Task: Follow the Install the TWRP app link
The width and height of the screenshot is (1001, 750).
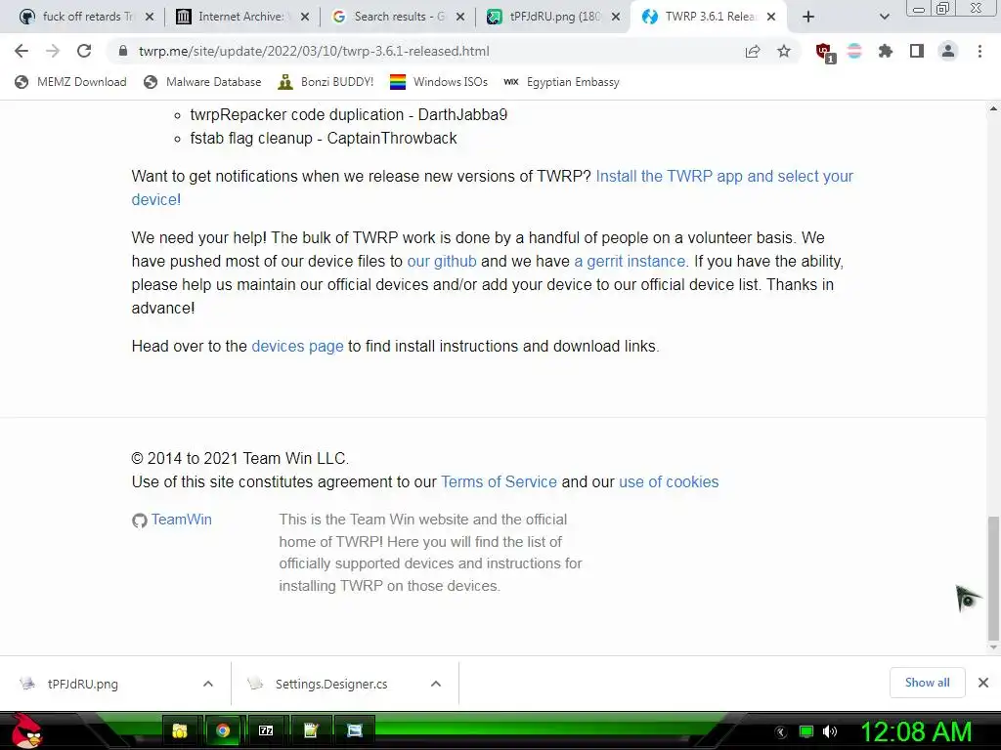Action: click(x=724, y=176)
